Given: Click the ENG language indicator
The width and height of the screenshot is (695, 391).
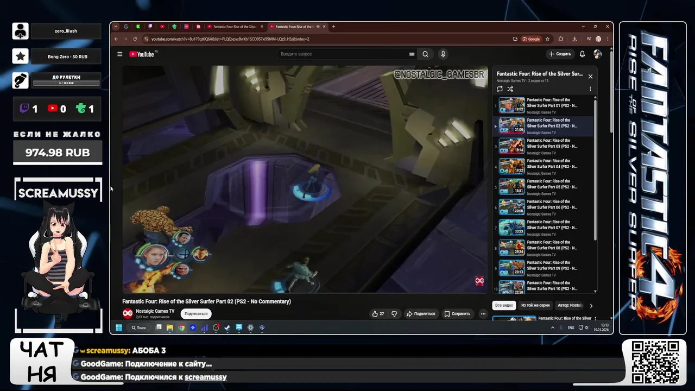Looking at the screenshot, I should pyautogui.click(x=571, y=327).
